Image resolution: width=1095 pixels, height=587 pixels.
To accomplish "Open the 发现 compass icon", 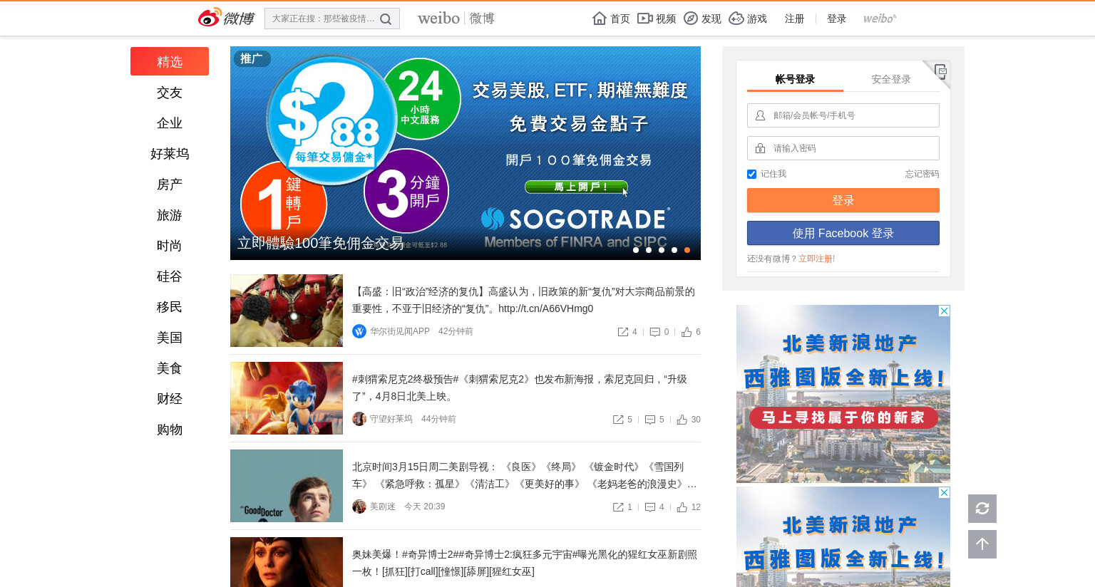I will pos(691,19).
